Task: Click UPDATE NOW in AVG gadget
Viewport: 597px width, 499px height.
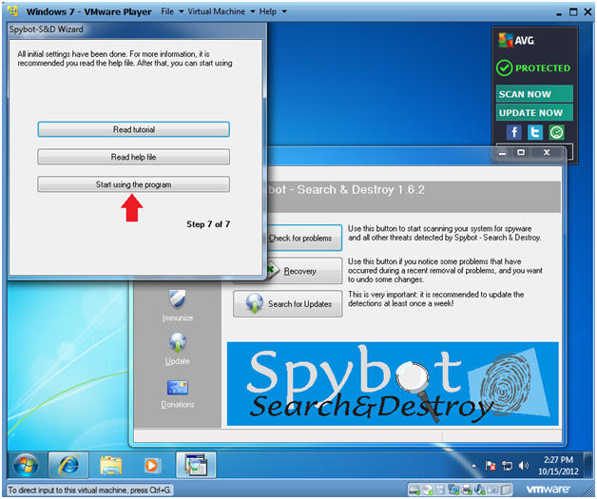Action: click(x=534, y=113)
